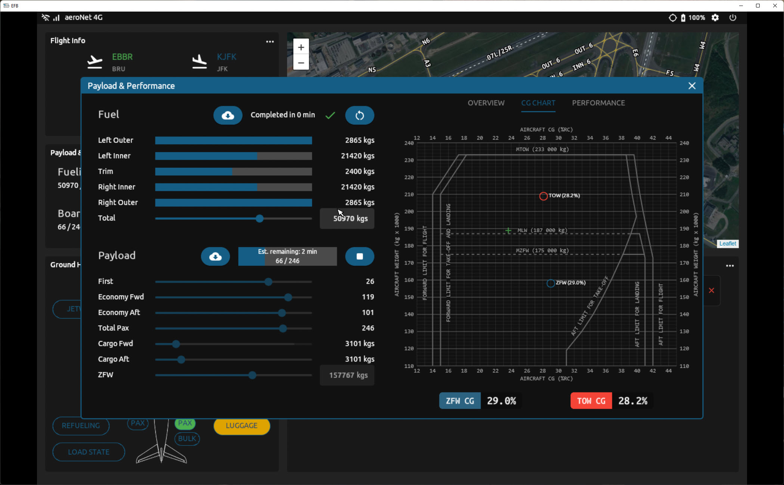
Task: Click the fuel cloud download icon
Action: click(x=228, y=115)
